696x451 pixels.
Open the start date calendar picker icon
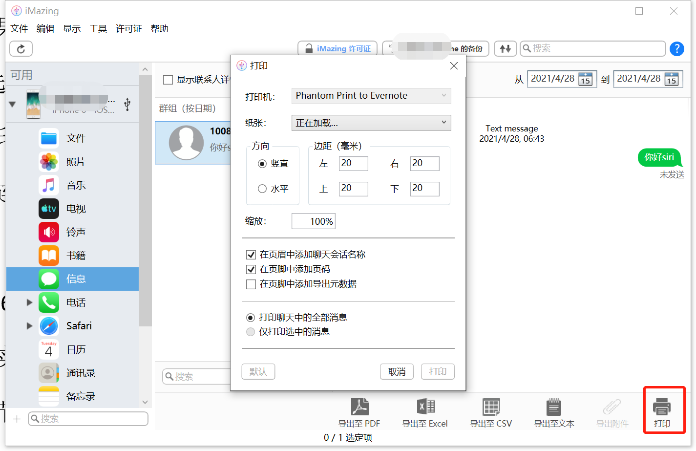coord(585,79)
